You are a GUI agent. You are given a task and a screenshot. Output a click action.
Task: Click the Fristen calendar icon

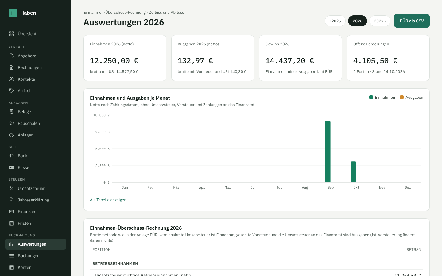point(11,223)
